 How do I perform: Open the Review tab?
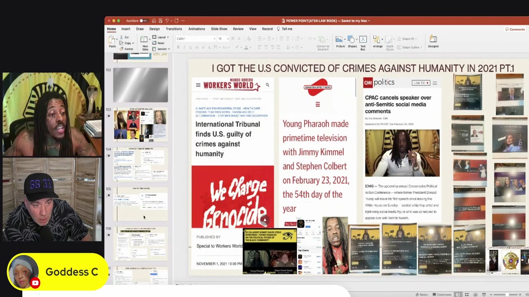[238, 29]
